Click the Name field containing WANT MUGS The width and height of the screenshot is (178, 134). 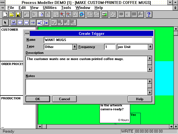click(98, 40)
